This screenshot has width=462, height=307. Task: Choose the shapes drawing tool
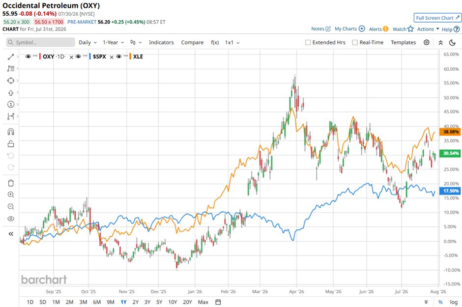tap(11, 81)
